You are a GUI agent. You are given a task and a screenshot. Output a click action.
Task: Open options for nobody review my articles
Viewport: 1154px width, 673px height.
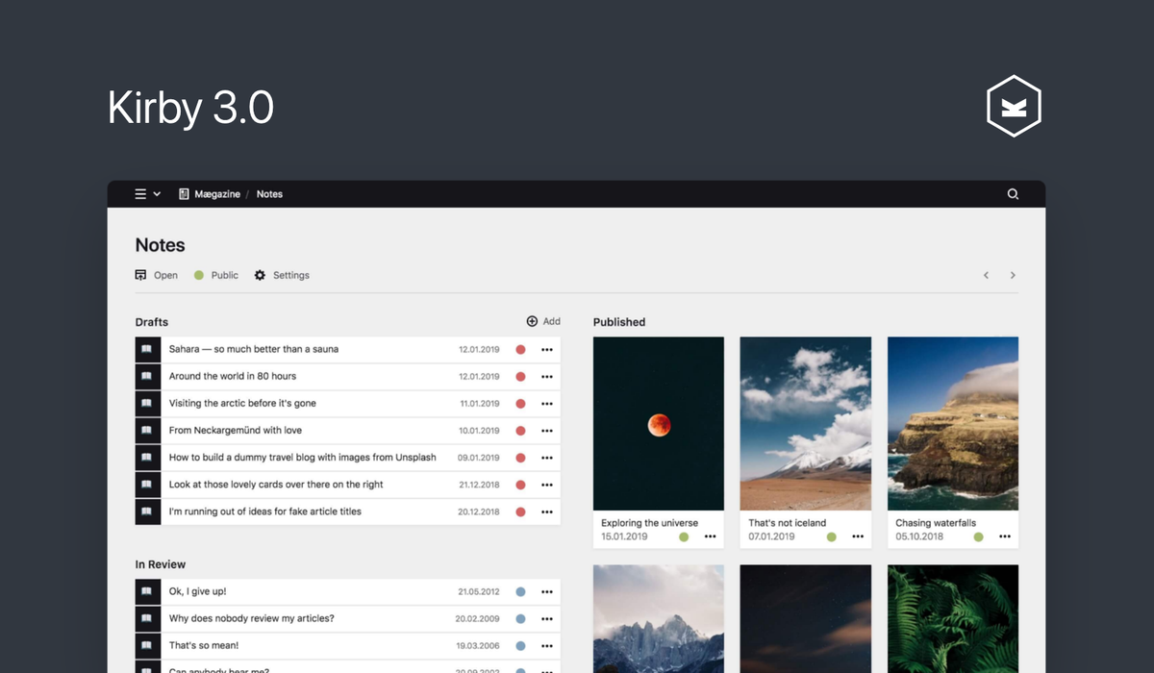click(547, 618)
